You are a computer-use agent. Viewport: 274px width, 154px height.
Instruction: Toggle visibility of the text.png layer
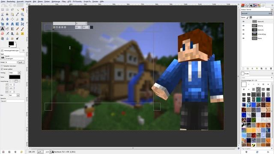click(244, 26)
